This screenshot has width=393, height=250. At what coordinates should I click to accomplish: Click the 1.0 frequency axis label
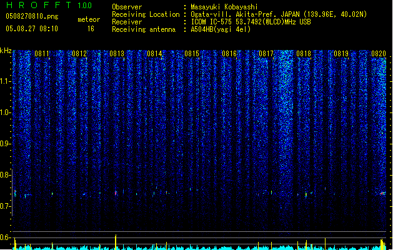[x=5, y=112]
